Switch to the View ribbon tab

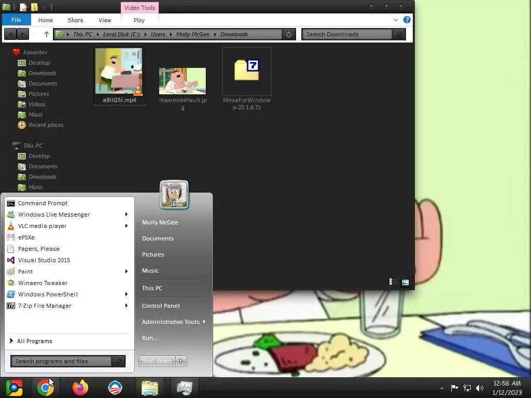105,20
